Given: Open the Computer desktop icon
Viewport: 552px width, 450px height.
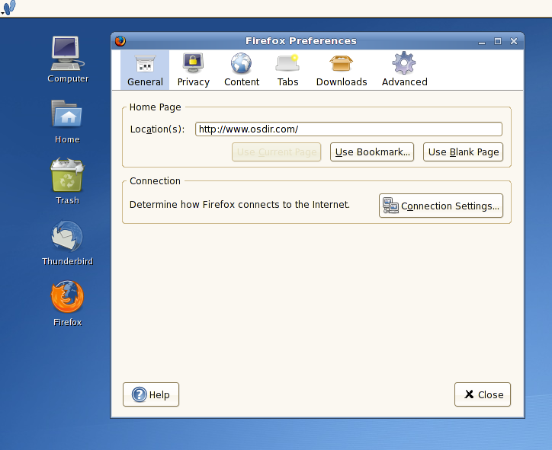Looking at the screenshot, I should tap(68, 59).
